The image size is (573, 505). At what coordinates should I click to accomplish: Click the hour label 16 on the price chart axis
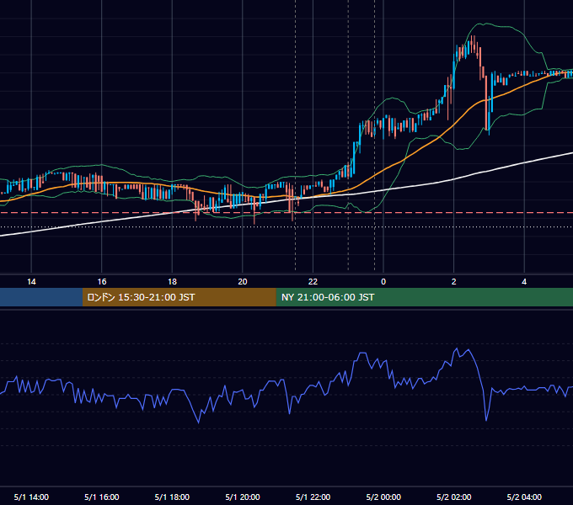tap(102, 282)
